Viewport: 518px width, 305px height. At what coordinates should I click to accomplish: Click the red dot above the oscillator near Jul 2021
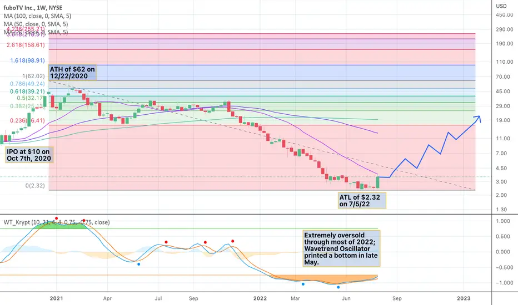click(166, 242)
